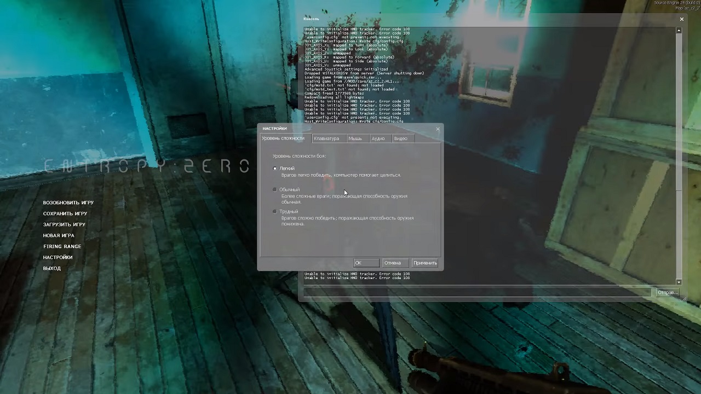The height and width of the screenshot is (394, 701).
Task: Select Возобновить игру in main menu
Action: coord(68,203)
